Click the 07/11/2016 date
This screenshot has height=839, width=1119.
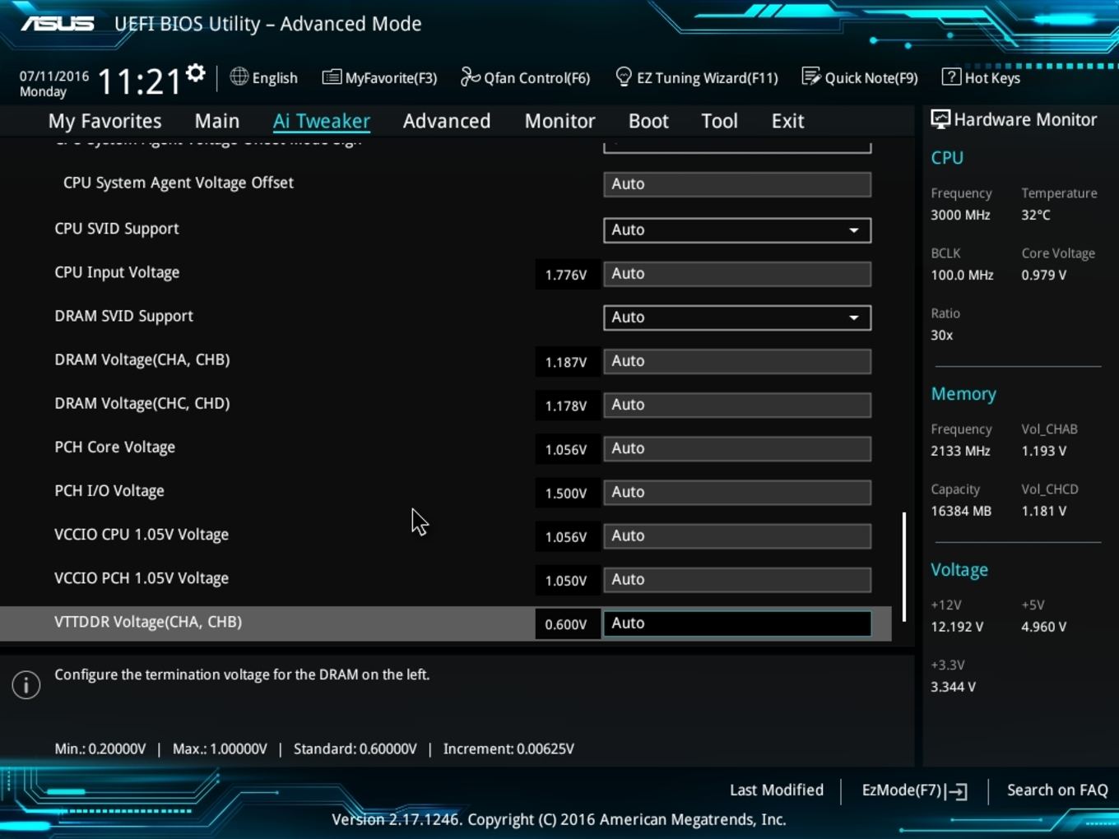pyautogui.click(x=54, y=76)
